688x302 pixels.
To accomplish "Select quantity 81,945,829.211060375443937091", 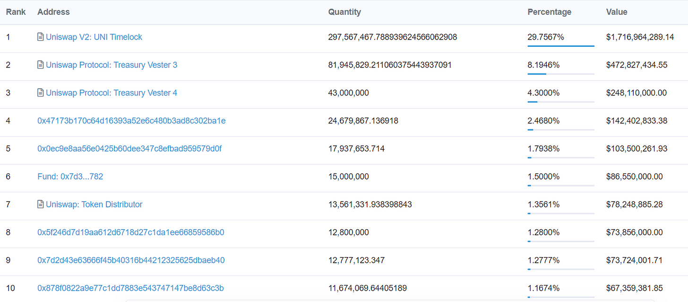I will coord(390,65).
